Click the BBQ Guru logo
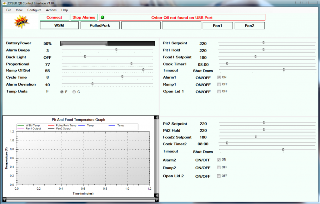320x204 pixels. pos(22,22)
